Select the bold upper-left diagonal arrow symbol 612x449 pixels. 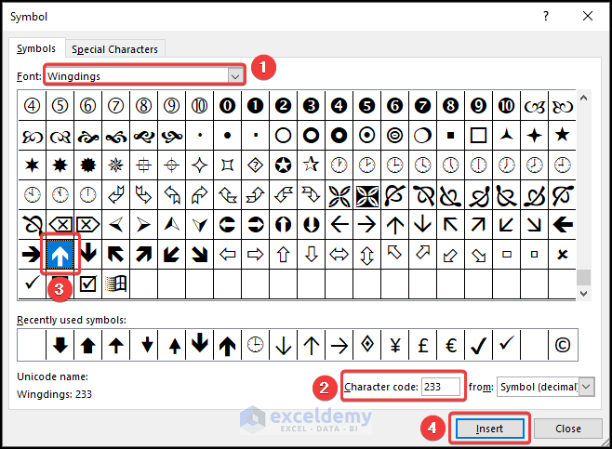pyautogui.click(x=116, y=255)
